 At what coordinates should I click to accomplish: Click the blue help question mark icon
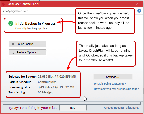click(139, 11)
